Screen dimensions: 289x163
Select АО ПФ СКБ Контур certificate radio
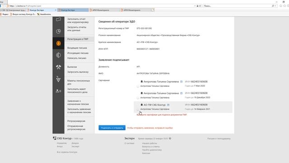[x=138, y=110]
